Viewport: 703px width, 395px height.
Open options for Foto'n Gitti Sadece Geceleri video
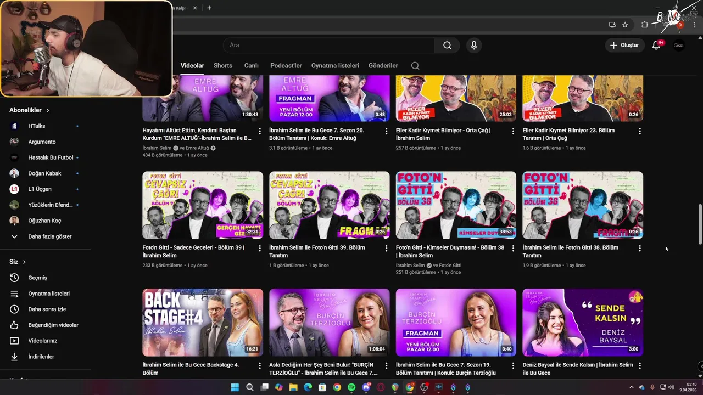(260, 249)
